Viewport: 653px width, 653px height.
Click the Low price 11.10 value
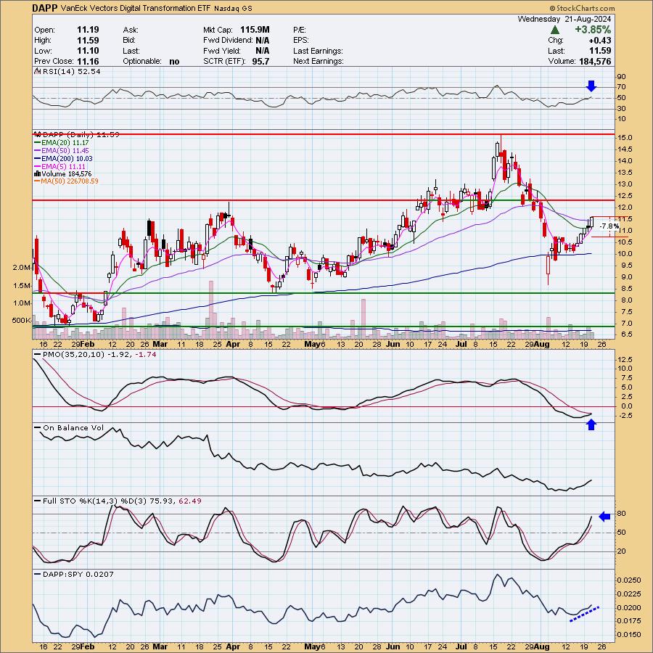coord(88,51)
